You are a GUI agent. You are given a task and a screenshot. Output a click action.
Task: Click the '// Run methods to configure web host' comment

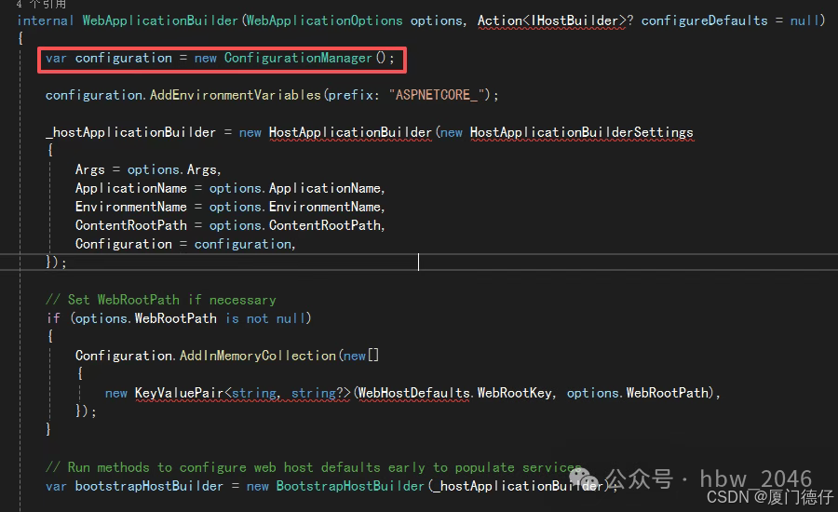[x=314, y=467]
